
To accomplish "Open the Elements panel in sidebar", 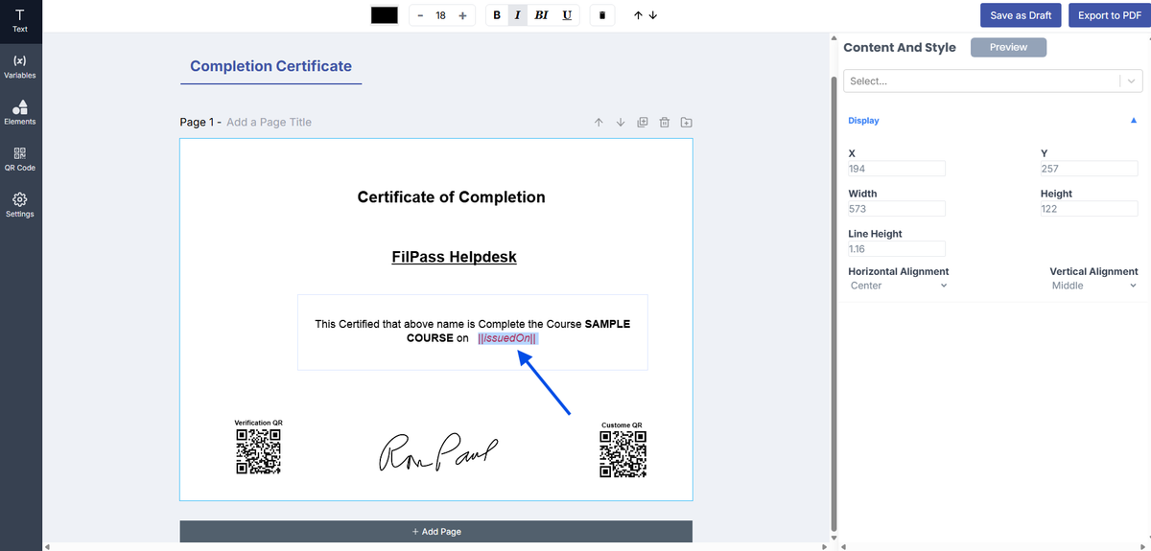I will click(20, 112).
